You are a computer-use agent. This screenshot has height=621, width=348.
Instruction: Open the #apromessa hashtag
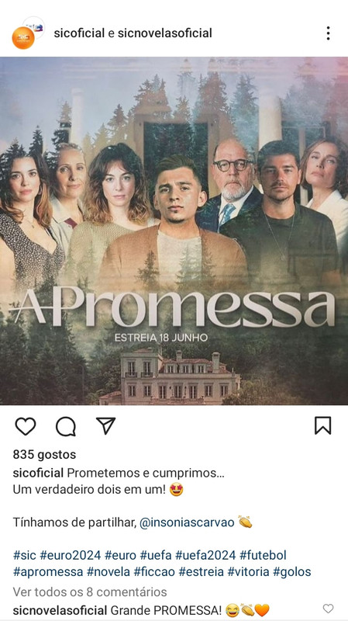point(48,572)
